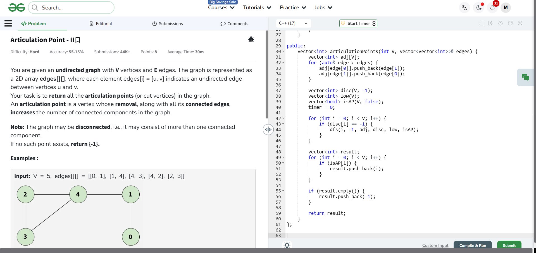536x253 pixels.
Task: Switch to the Submissions tab
Action: click(x=168, y=24)
